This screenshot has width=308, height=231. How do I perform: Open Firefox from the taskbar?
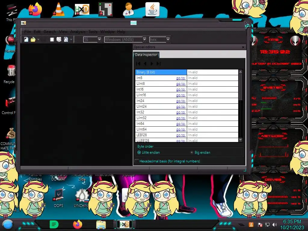(x=78, y=224)
